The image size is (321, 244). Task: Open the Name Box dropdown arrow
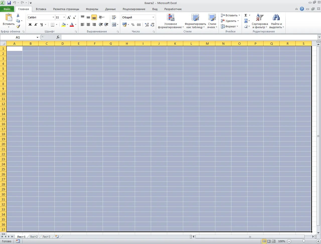37,37
